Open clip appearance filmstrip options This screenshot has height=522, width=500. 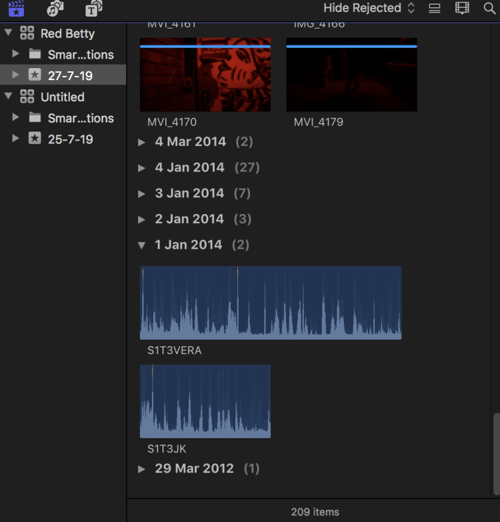point(462,9)
